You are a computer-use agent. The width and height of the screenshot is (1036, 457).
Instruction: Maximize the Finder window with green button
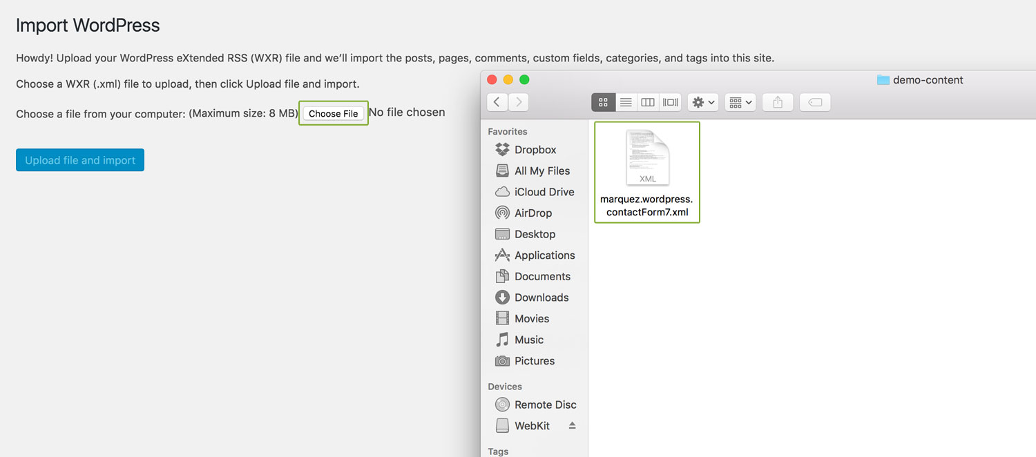click(524, 79)
